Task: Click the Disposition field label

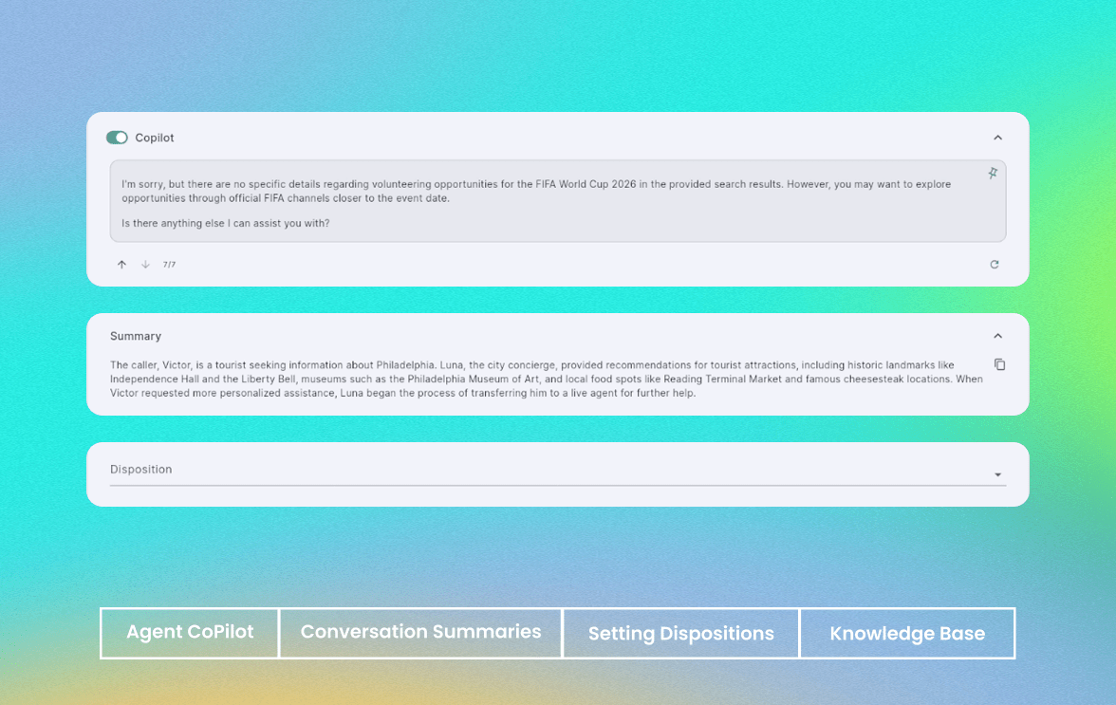Action: tap(141, 470)
